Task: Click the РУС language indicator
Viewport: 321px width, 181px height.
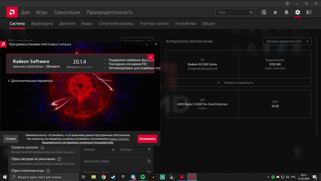Action: [293, 177]
